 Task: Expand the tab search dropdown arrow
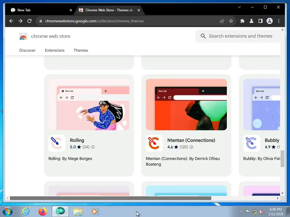[239, 7]
